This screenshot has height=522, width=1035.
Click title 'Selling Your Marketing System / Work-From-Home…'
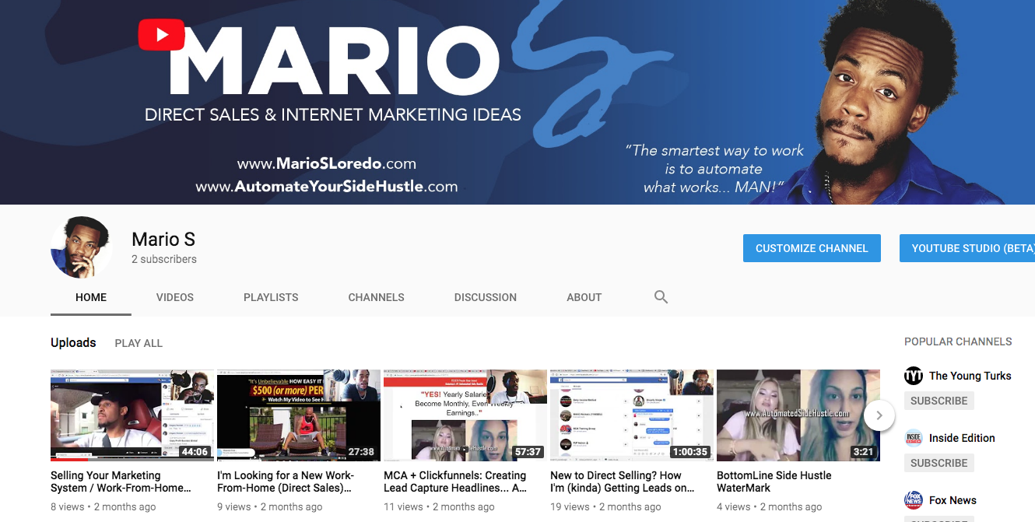[121, 482]
